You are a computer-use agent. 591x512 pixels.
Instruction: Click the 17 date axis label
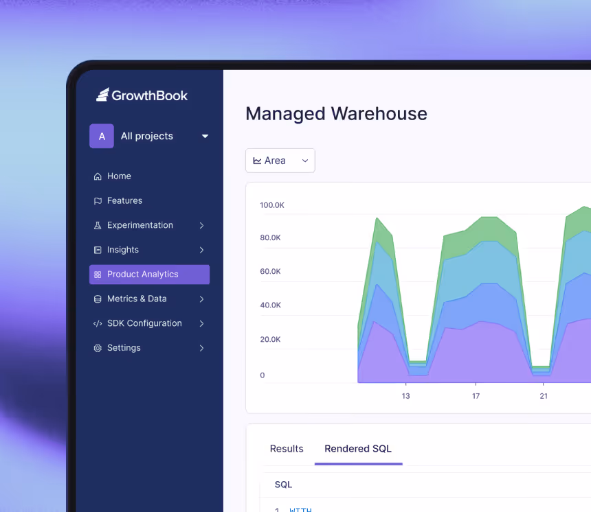tap(476, 396)
